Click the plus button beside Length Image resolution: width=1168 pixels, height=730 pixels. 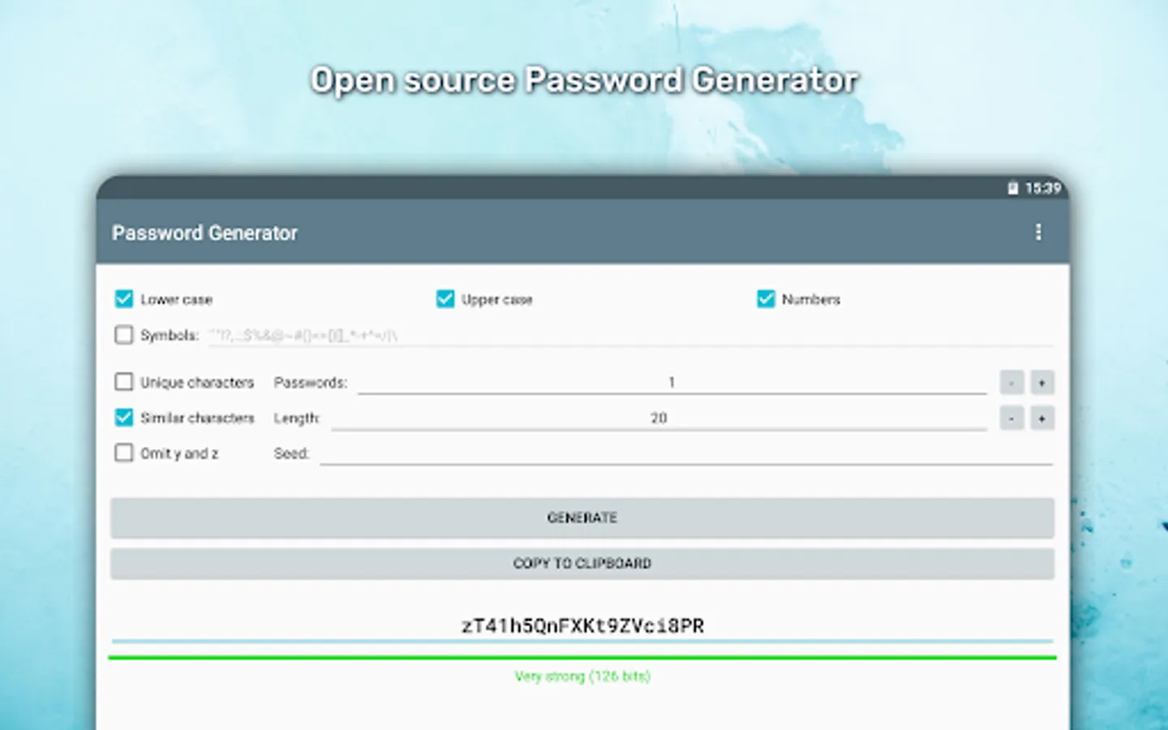[1042, 418]
